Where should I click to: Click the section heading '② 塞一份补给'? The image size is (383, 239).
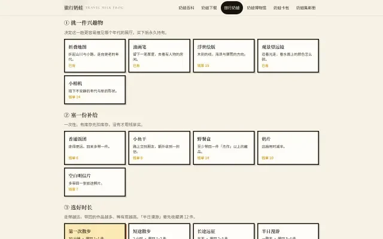[81, 115]
